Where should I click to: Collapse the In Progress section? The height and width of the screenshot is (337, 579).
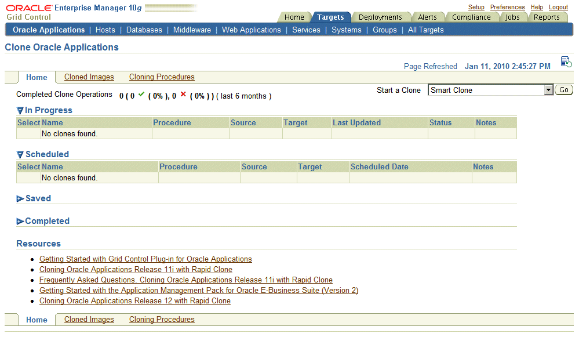(x=20, y=110)
